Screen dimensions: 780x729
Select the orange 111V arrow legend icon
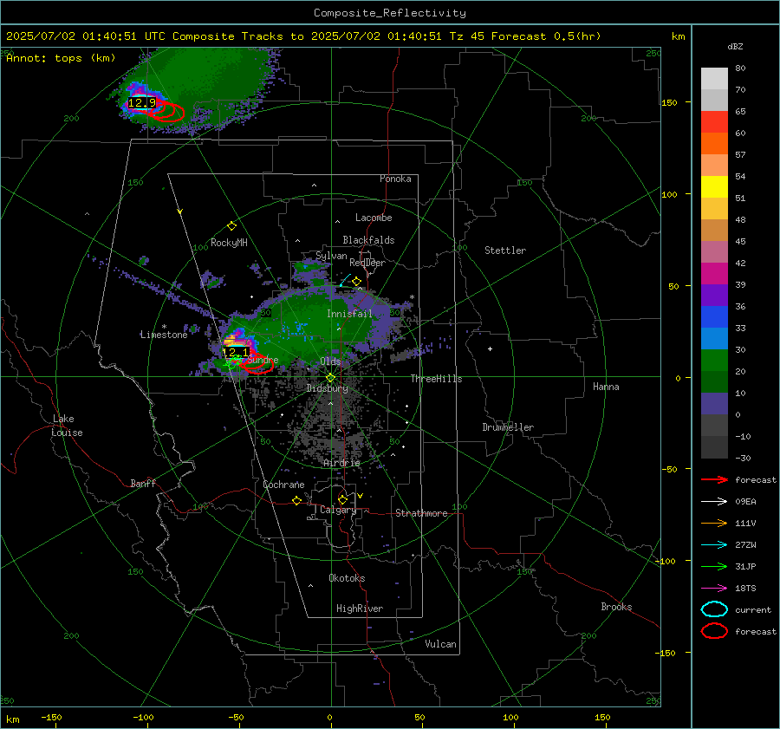click(x=714, y=523)
